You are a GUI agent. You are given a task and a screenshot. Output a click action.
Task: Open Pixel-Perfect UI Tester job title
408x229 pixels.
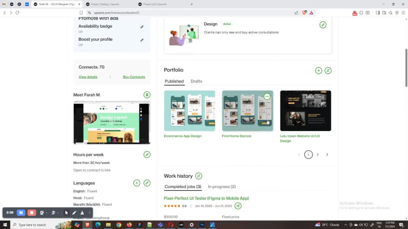pos(206,198)
